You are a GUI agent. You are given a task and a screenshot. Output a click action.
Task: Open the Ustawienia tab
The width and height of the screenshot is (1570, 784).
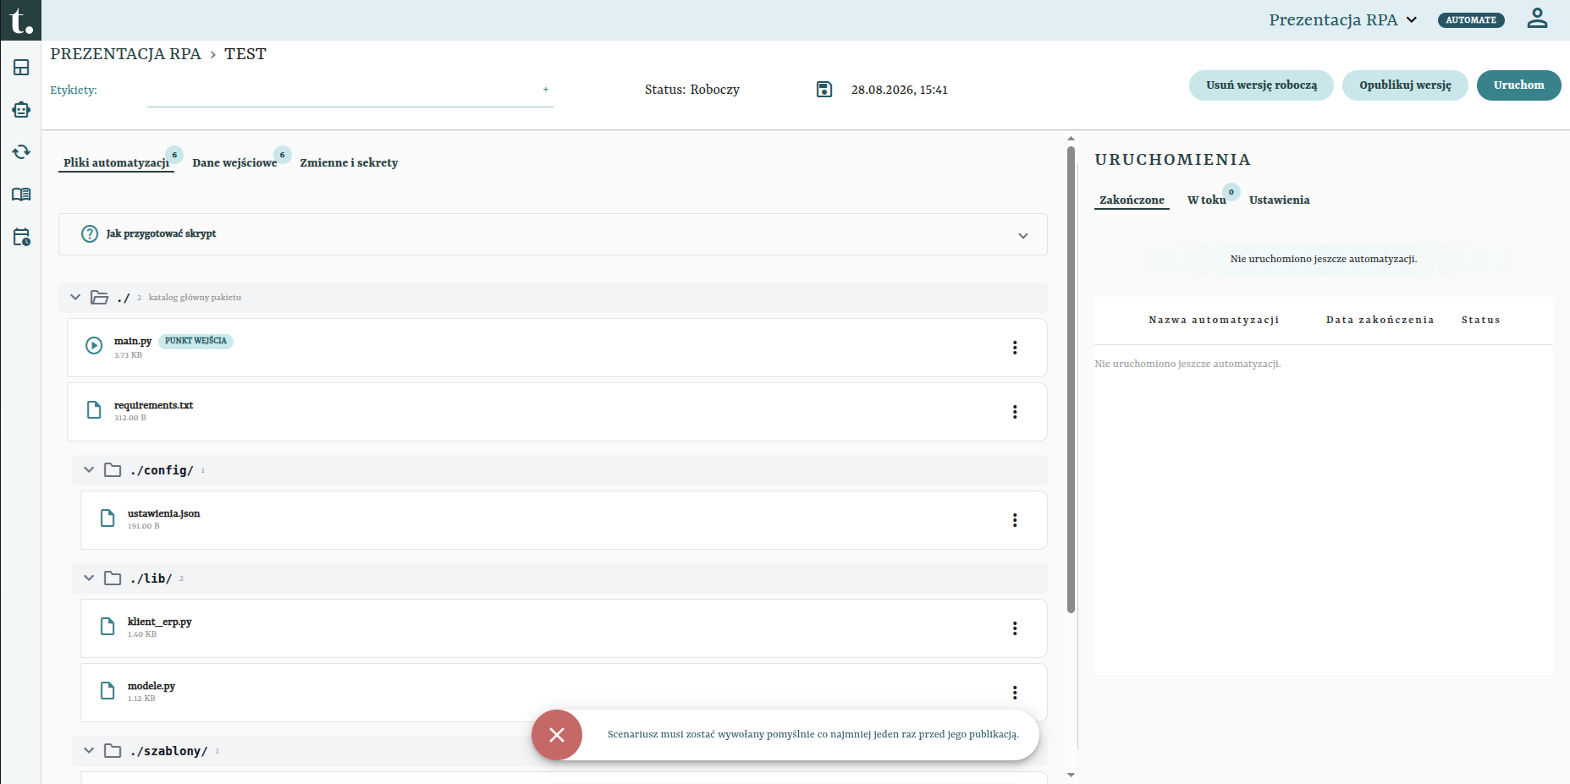(1279, 200)
